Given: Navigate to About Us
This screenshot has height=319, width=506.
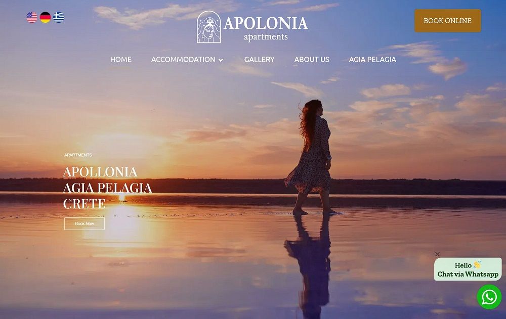Looking at the screenshot, I should pyautogui.click(x=312, y=59).
